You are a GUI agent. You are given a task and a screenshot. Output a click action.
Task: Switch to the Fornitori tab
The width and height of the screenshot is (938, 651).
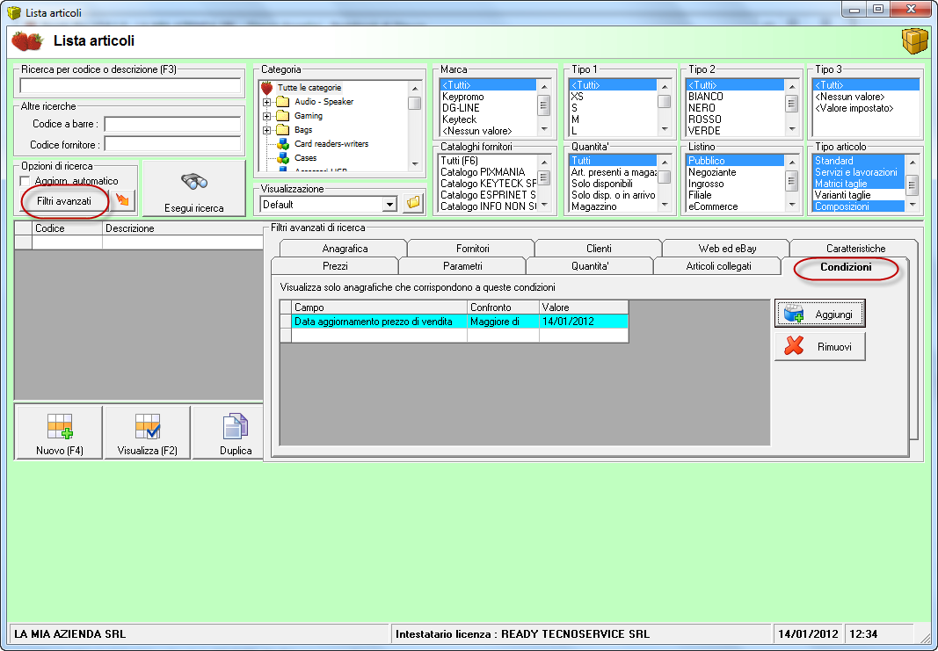pos(473,248)
